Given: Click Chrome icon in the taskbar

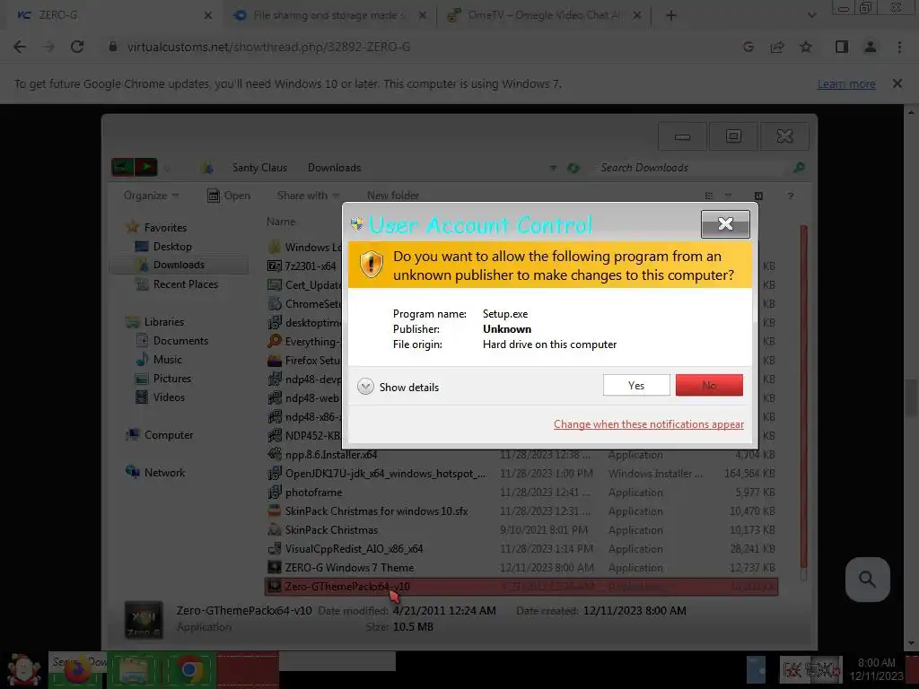Looking at the screenshot, I should pos(188,669).
